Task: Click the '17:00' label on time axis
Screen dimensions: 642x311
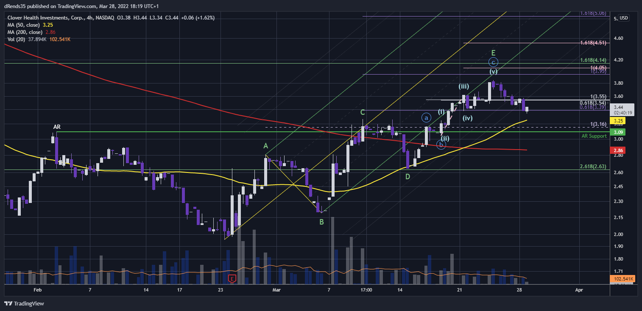Action: (366, 290)
